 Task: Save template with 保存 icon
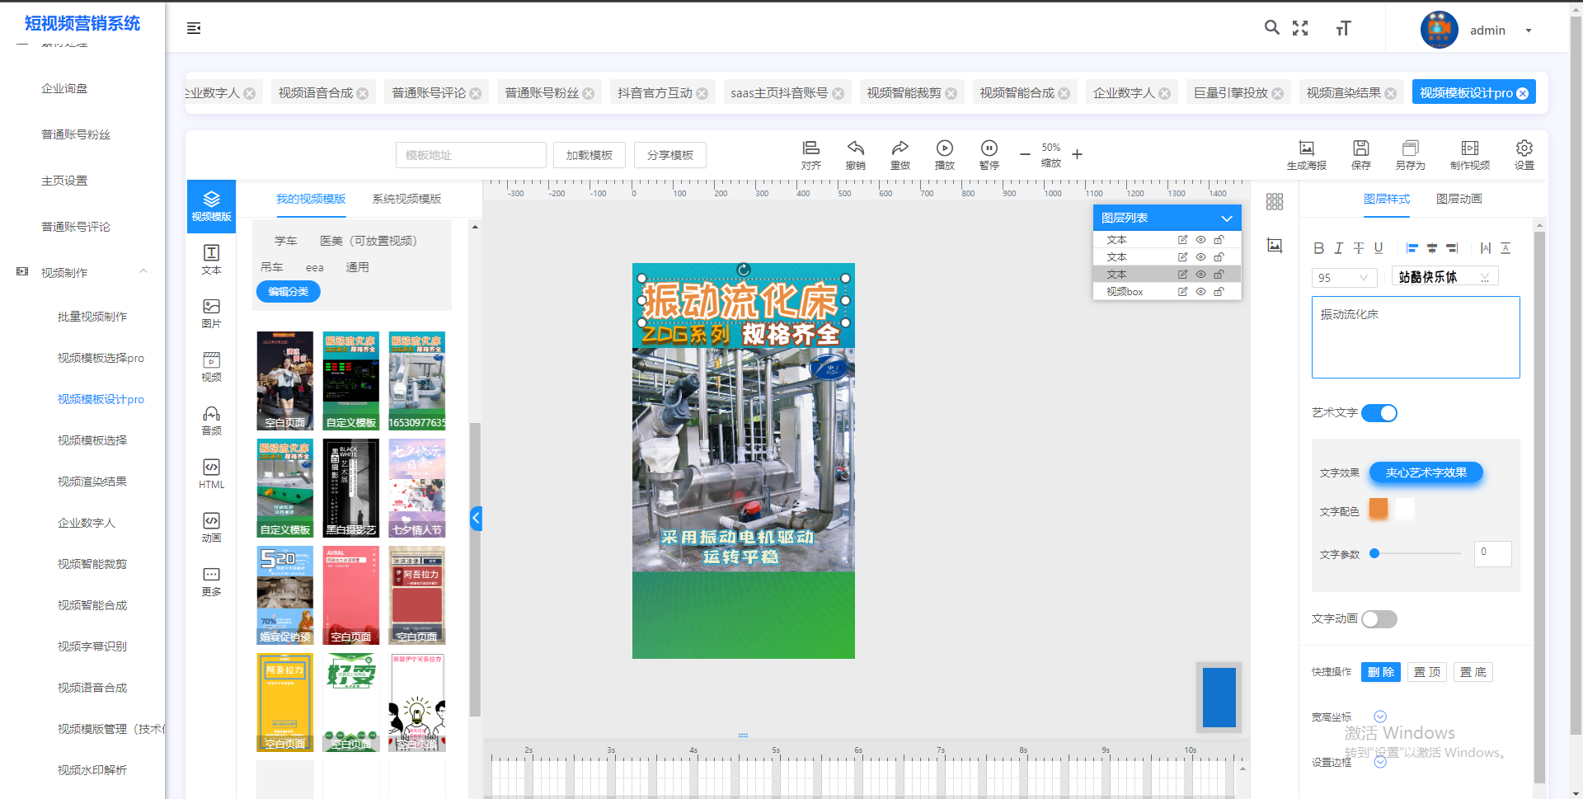coord(1360,154)
